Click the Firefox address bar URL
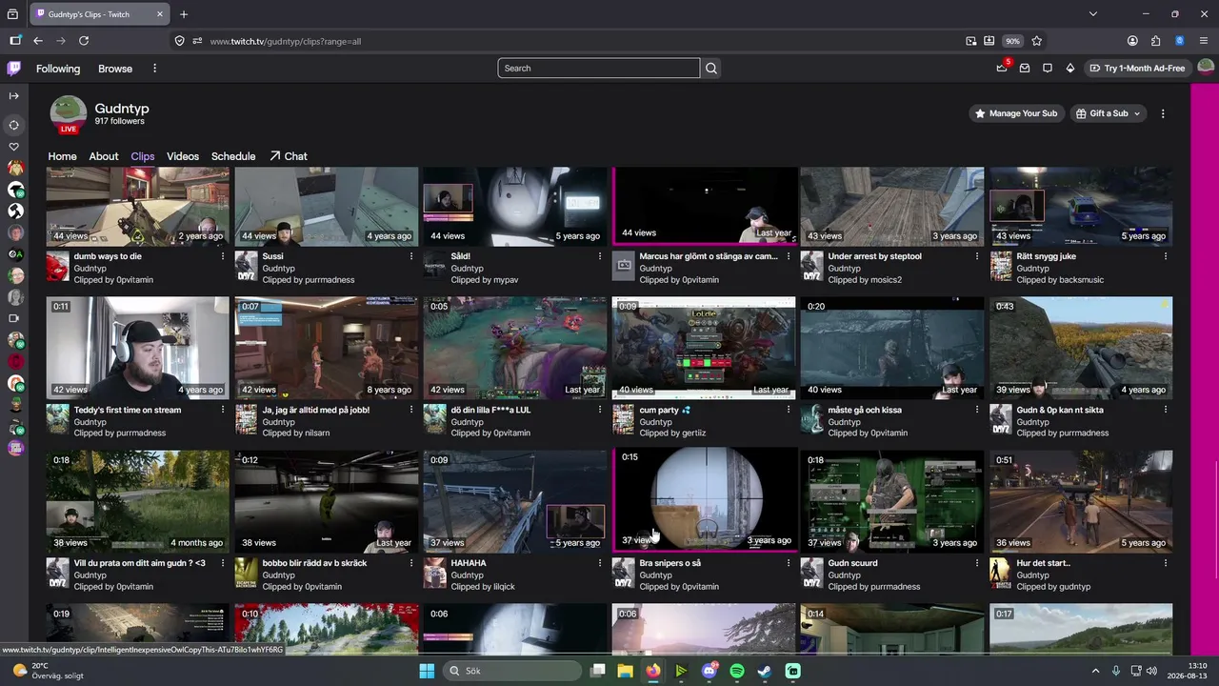Screen dimensions: 1219x686 tap(285, 41)
